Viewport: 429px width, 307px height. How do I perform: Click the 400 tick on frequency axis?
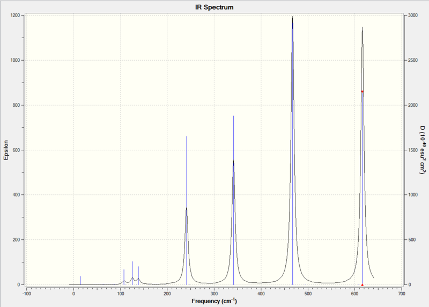pyautogui.click(x=261, y=294)
